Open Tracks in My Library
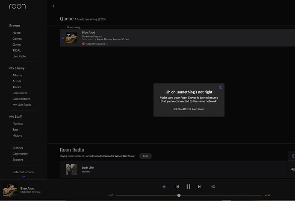This screenshot has height=201, width=295. 17,87
